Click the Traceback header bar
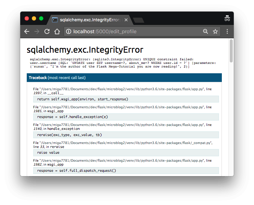 124,78
